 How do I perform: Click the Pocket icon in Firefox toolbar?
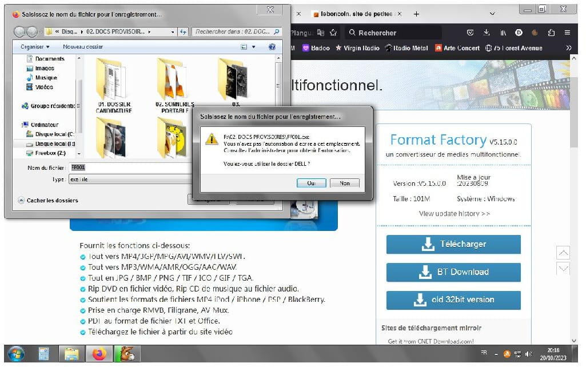point(471,33)
